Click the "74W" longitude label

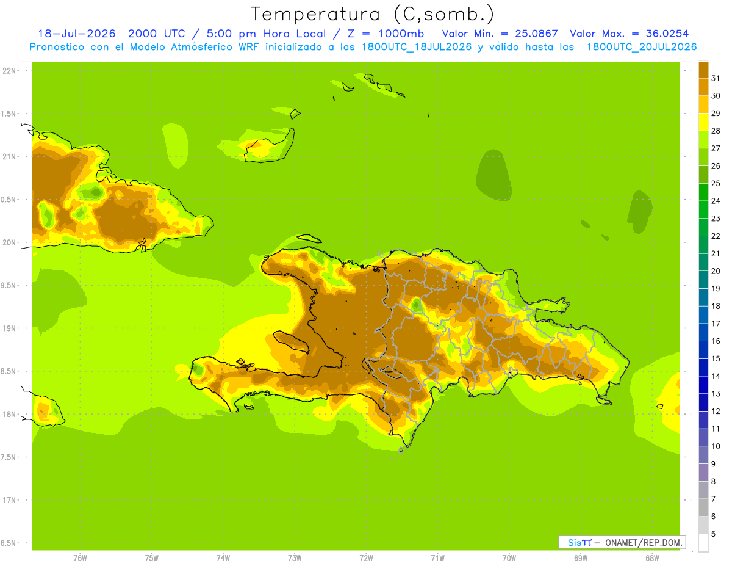(223, 558)
